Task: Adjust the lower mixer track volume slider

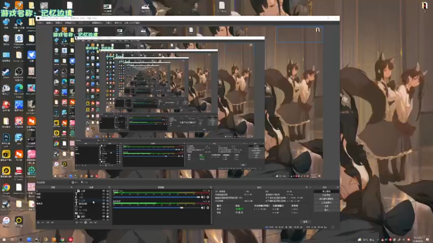Action: coord(156,208)
